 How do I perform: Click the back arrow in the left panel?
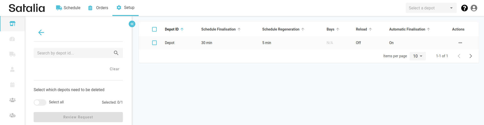point(41,32)
